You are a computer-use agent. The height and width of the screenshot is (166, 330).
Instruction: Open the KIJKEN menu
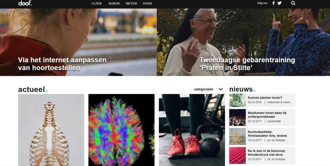114,3
